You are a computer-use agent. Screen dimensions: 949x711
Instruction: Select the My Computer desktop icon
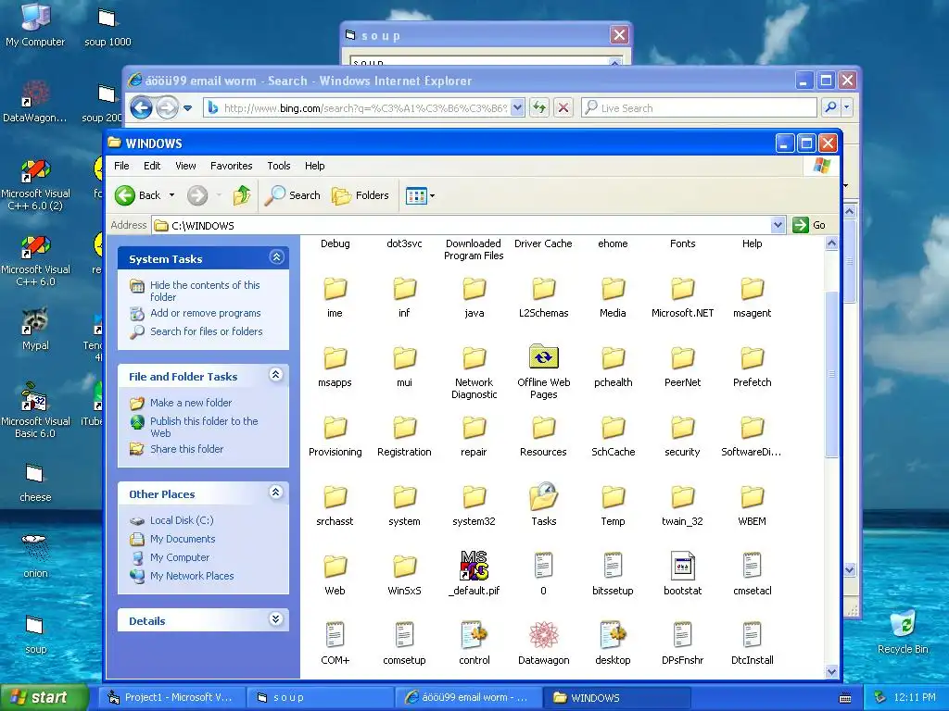[35, 17]
